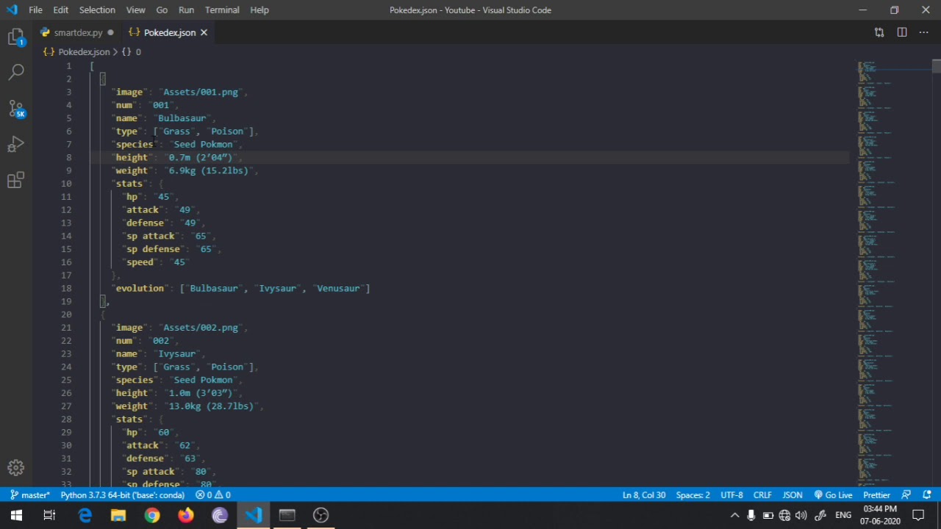Image resolution: width=941 pixels, height=529 pixels.
Task: Open the feedback icon in status bar
Action: click(906, 495)
